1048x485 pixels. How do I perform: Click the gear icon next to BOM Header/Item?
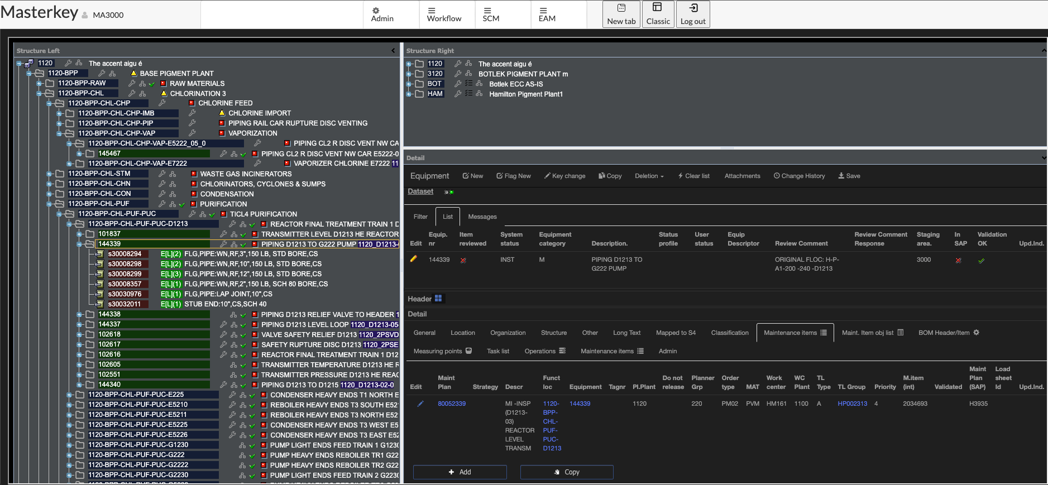point(976,333)
